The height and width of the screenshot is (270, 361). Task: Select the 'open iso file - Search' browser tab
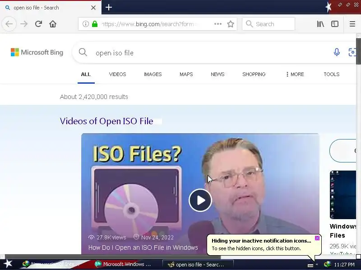coord(51,8)
